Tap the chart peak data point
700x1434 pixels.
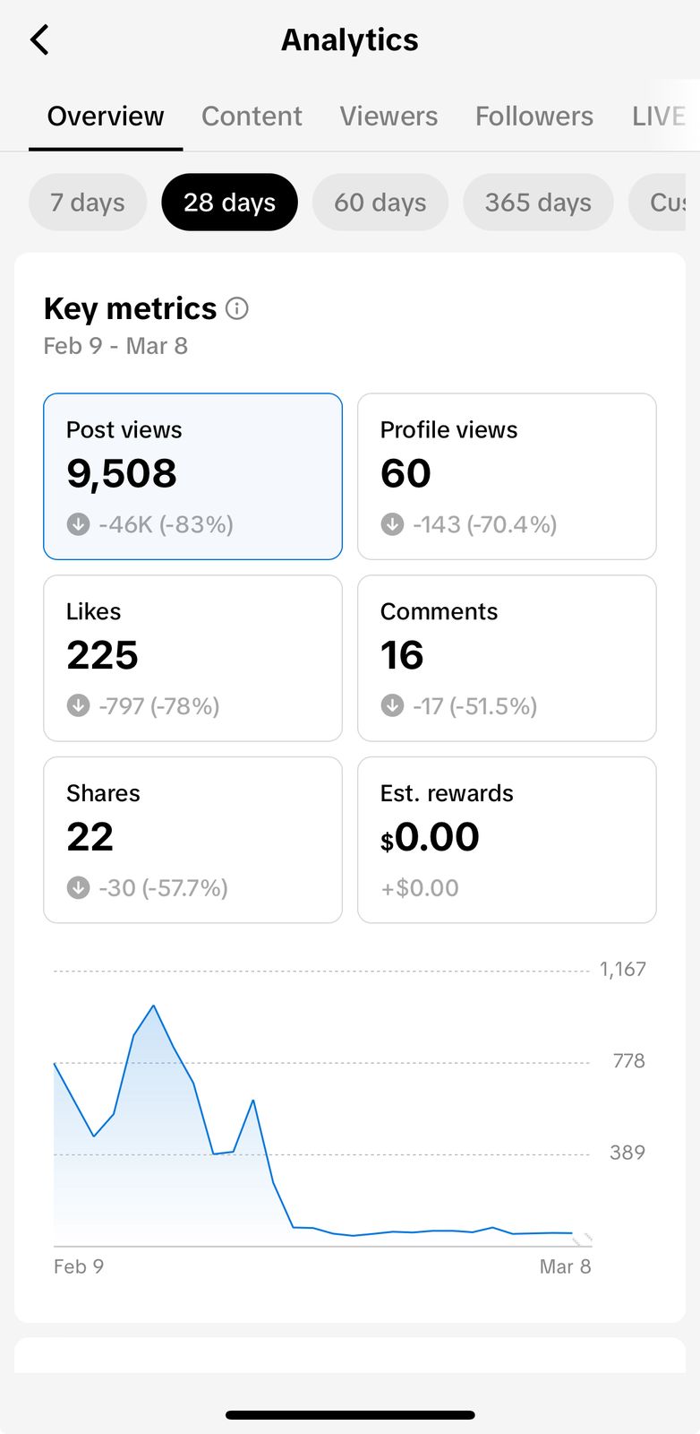tap(154, 1006)
